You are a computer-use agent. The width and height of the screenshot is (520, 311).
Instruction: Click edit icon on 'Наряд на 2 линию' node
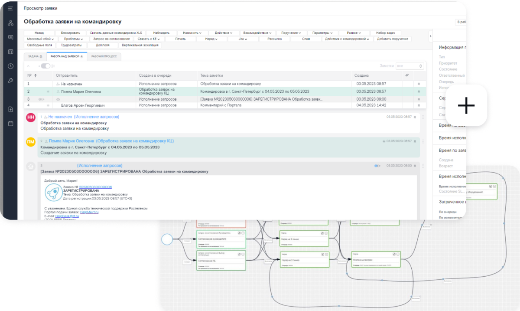[x=322, y=233]
